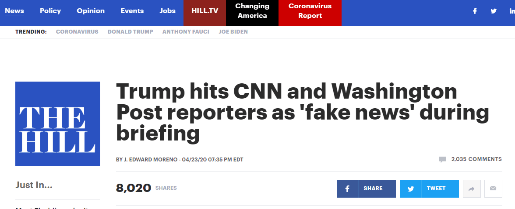Open The Hill Facebook page icon
515x209 pixels.
(x=475, y=11)
